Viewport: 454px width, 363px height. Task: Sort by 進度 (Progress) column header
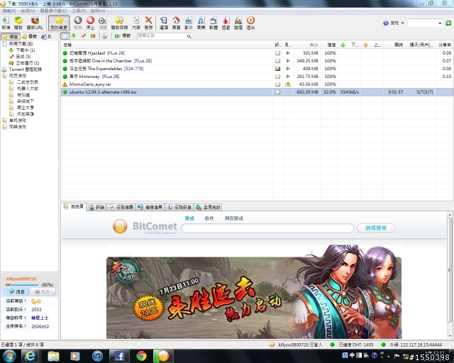click(329, 45)
